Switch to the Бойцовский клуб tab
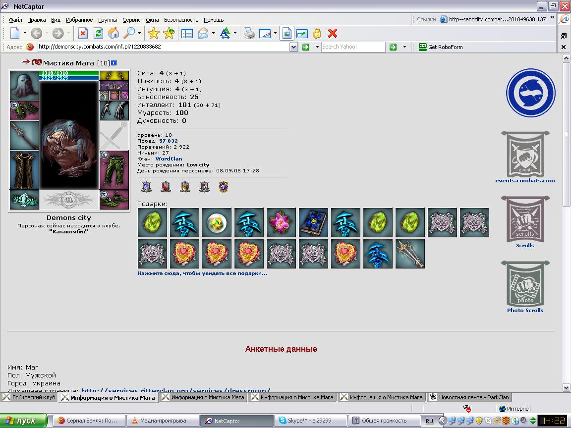The width and height of the screenshot is (571, 428). pos(30,397)
